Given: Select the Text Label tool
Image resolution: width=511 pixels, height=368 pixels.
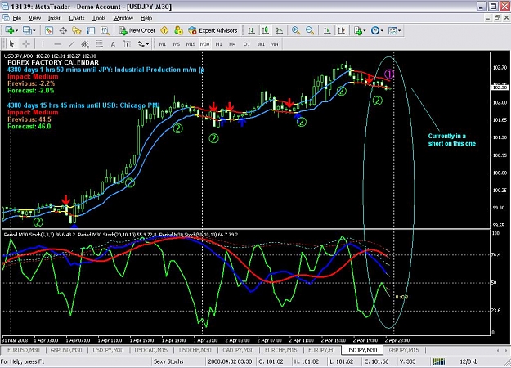Looking at the screenshot, I should [127, 44].
